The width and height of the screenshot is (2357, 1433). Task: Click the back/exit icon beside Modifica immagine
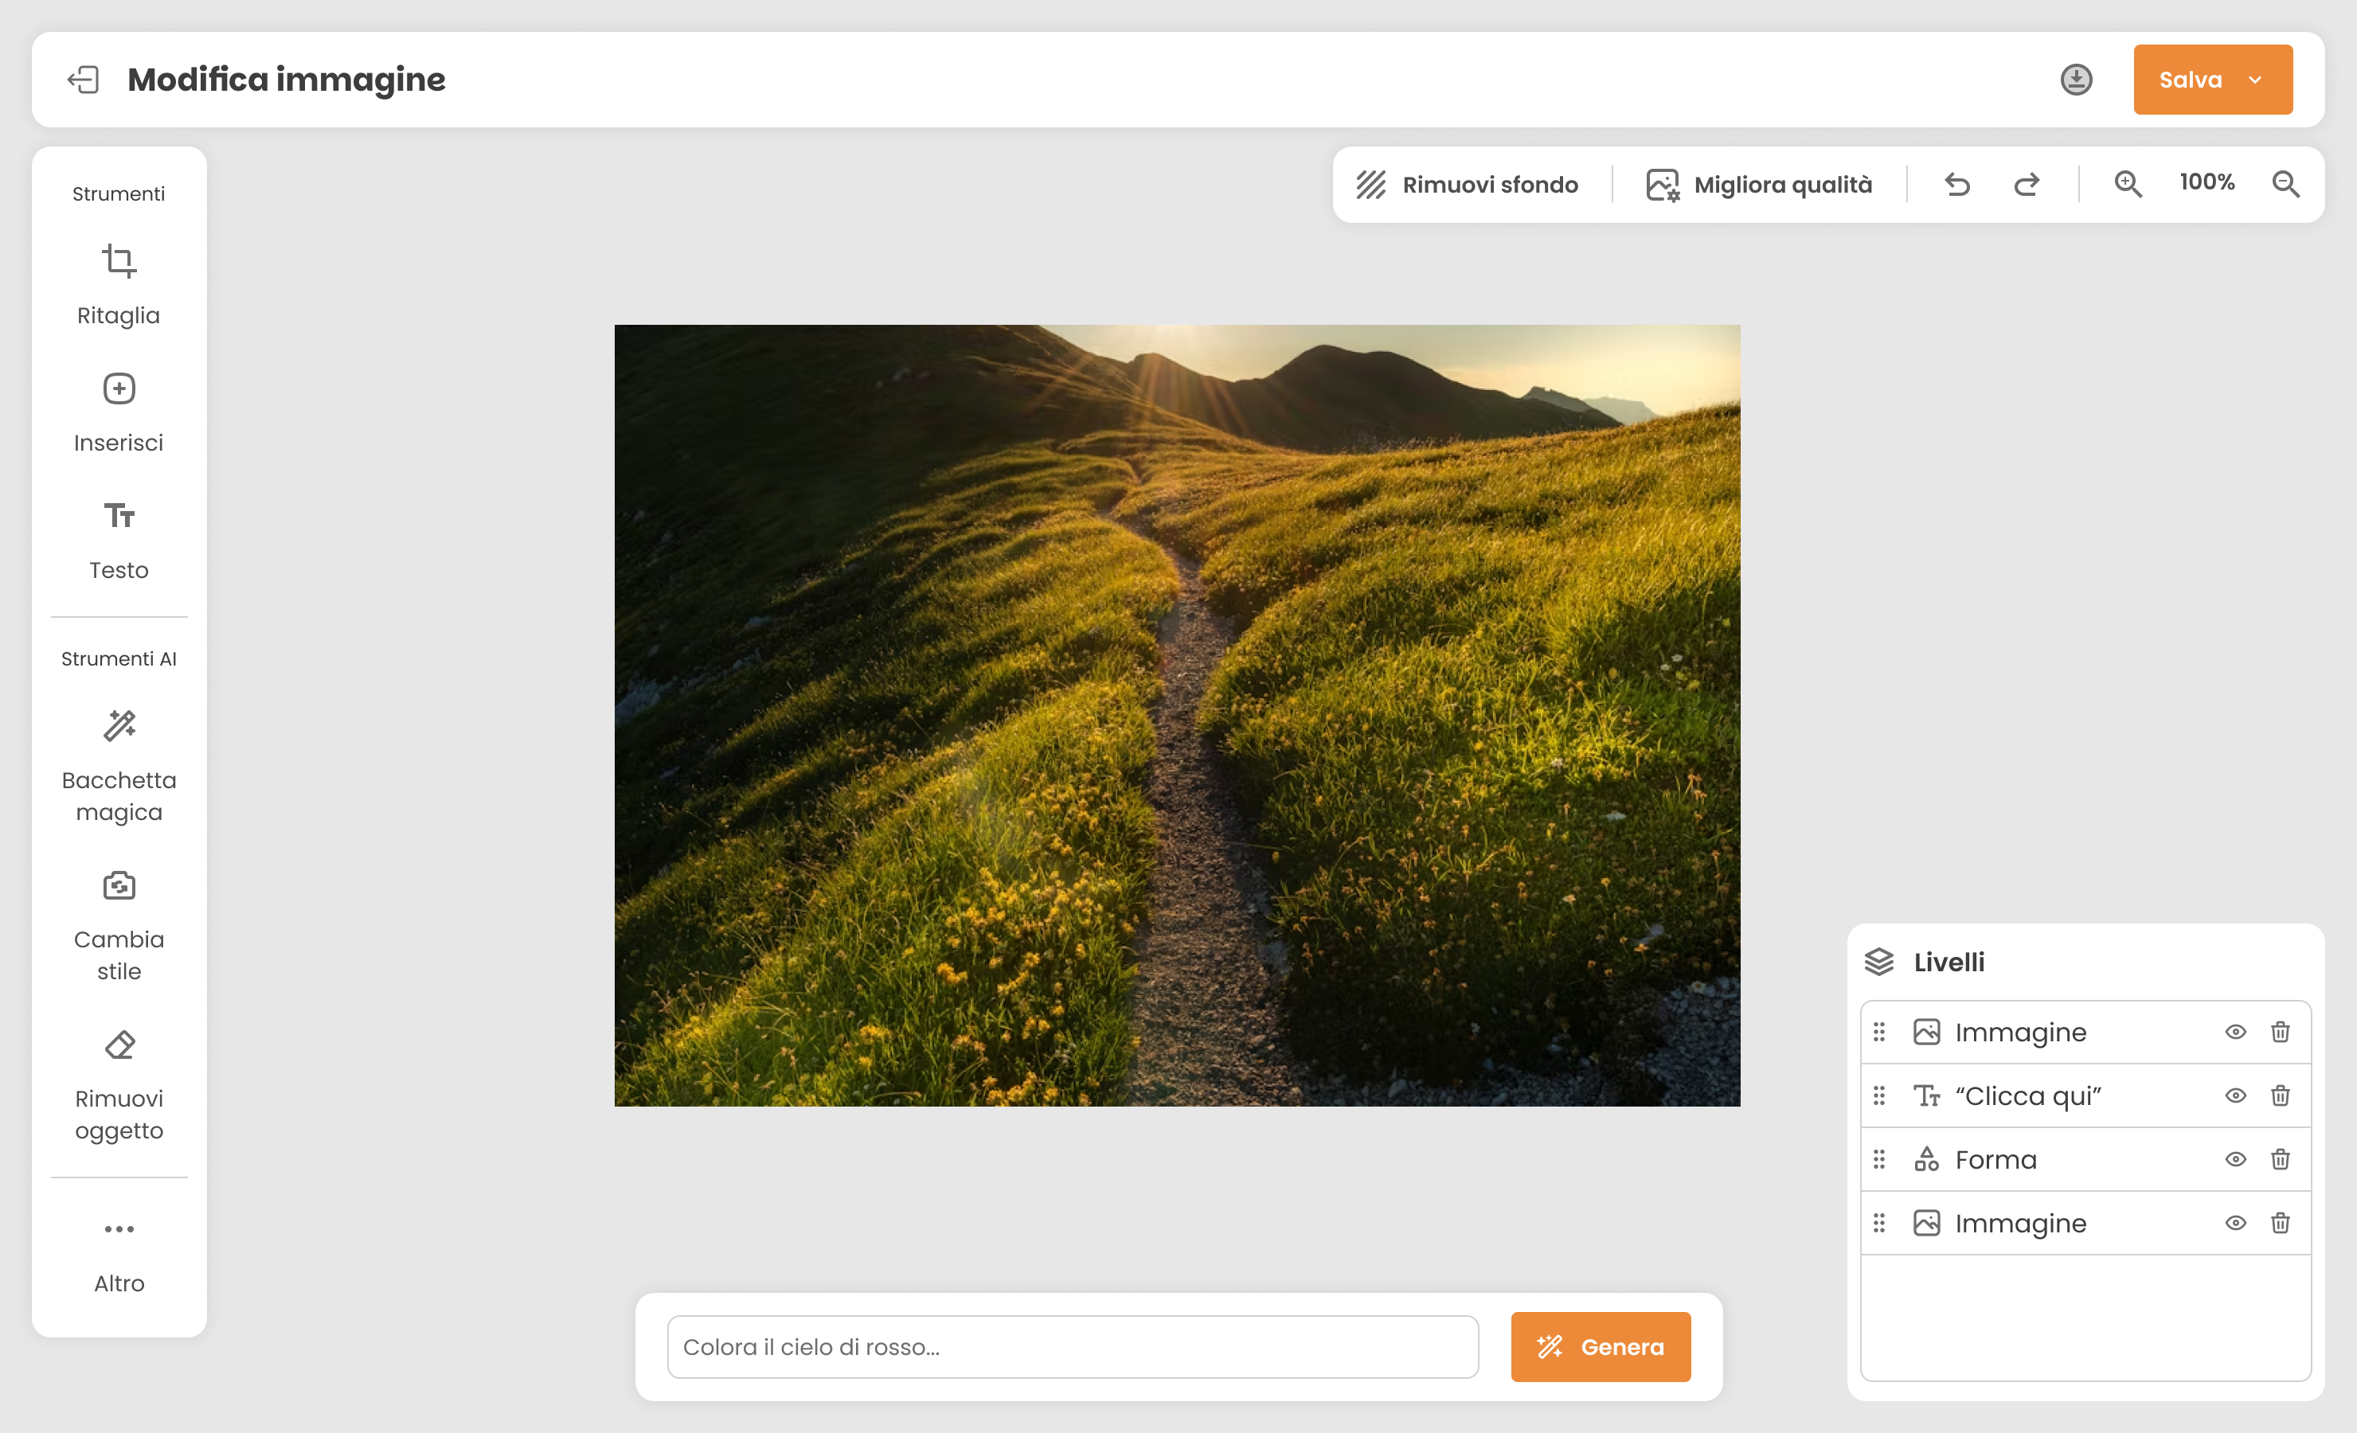84,80
